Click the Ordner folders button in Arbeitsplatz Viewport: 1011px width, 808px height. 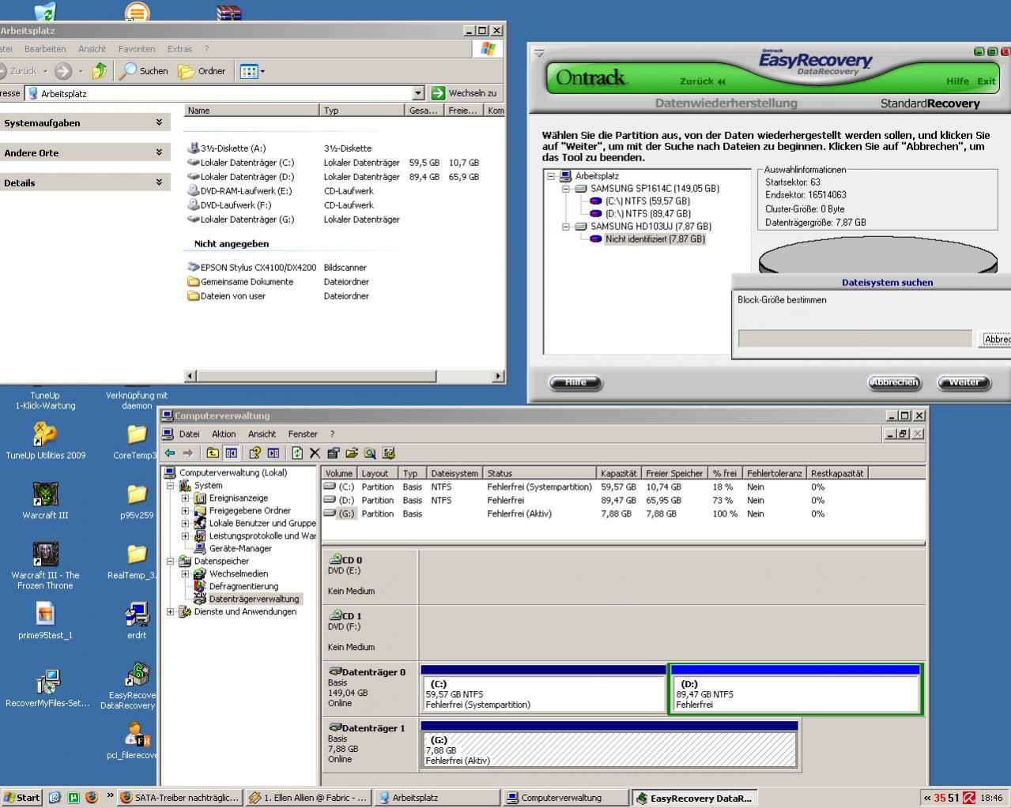(202, 71)
